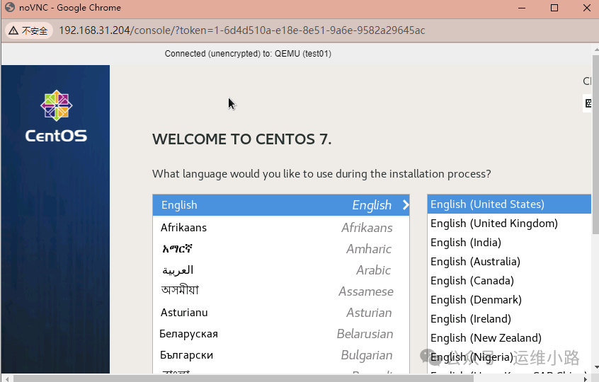Viewport: 599px width, 382px height.
Task: Click the horizontal scrollbar at the bottom
Action: click(x=244, y=378)
